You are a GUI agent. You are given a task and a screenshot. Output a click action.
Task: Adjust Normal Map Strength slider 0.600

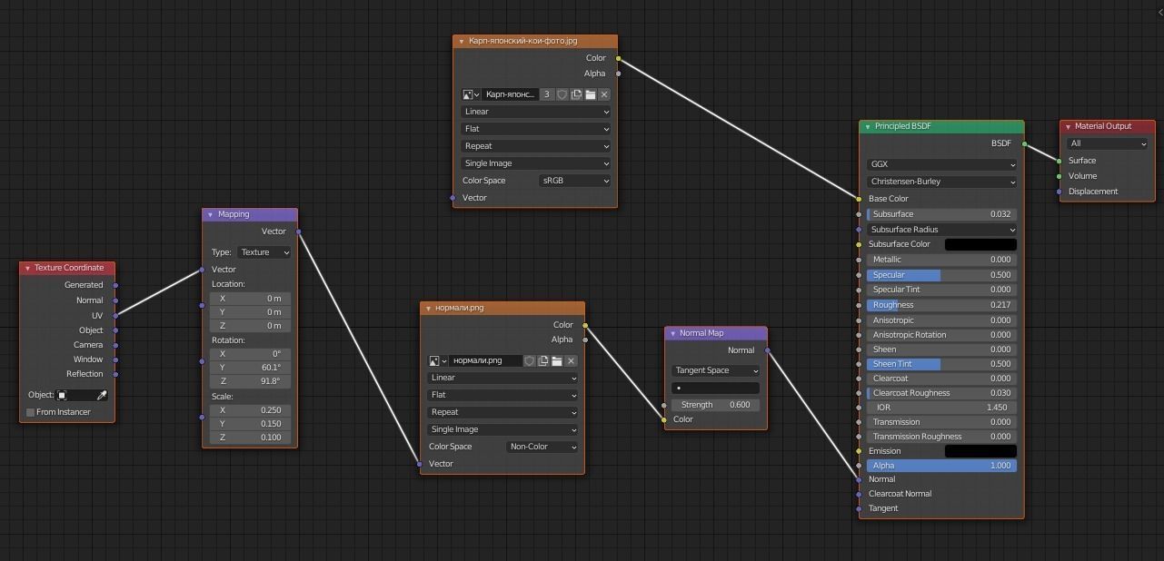coord(716,405)
